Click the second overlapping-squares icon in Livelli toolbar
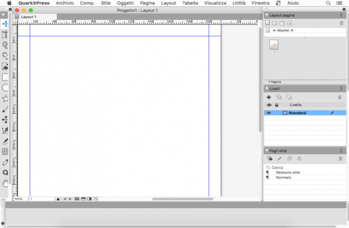Viewport: 349px width, 228px height. (289, 97)
